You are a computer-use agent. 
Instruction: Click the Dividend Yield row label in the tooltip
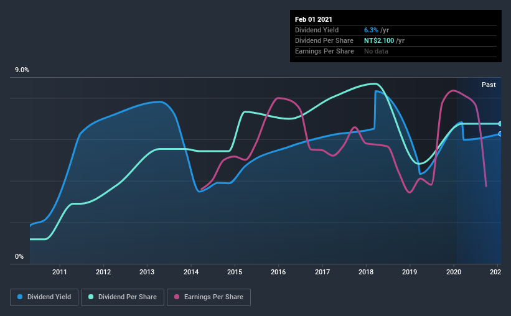(x=317, y=30)
